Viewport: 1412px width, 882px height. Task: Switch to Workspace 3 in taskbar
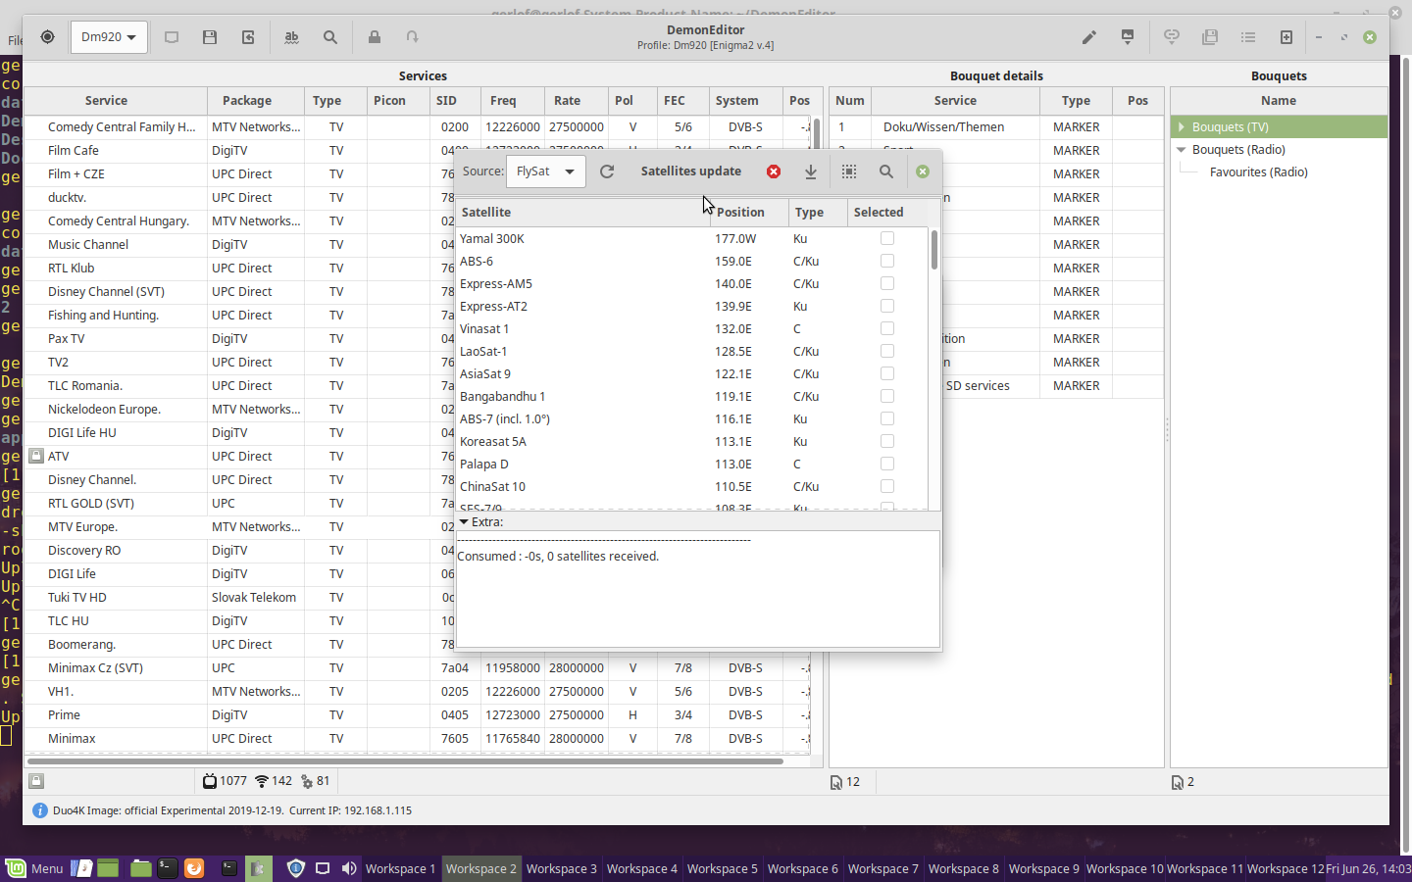point(561,868)
